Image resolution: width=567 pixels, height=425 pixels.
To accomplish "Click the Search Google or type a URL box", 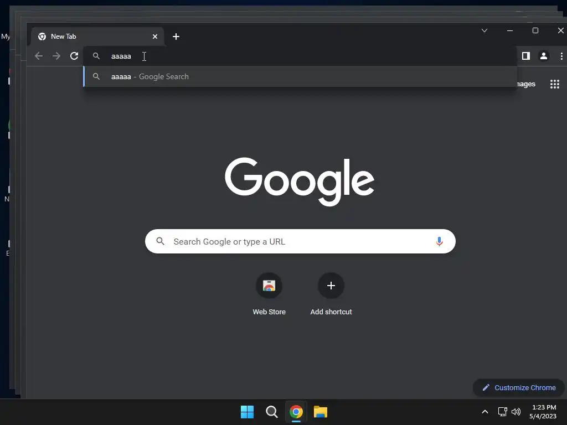I will tap(300, 241).
